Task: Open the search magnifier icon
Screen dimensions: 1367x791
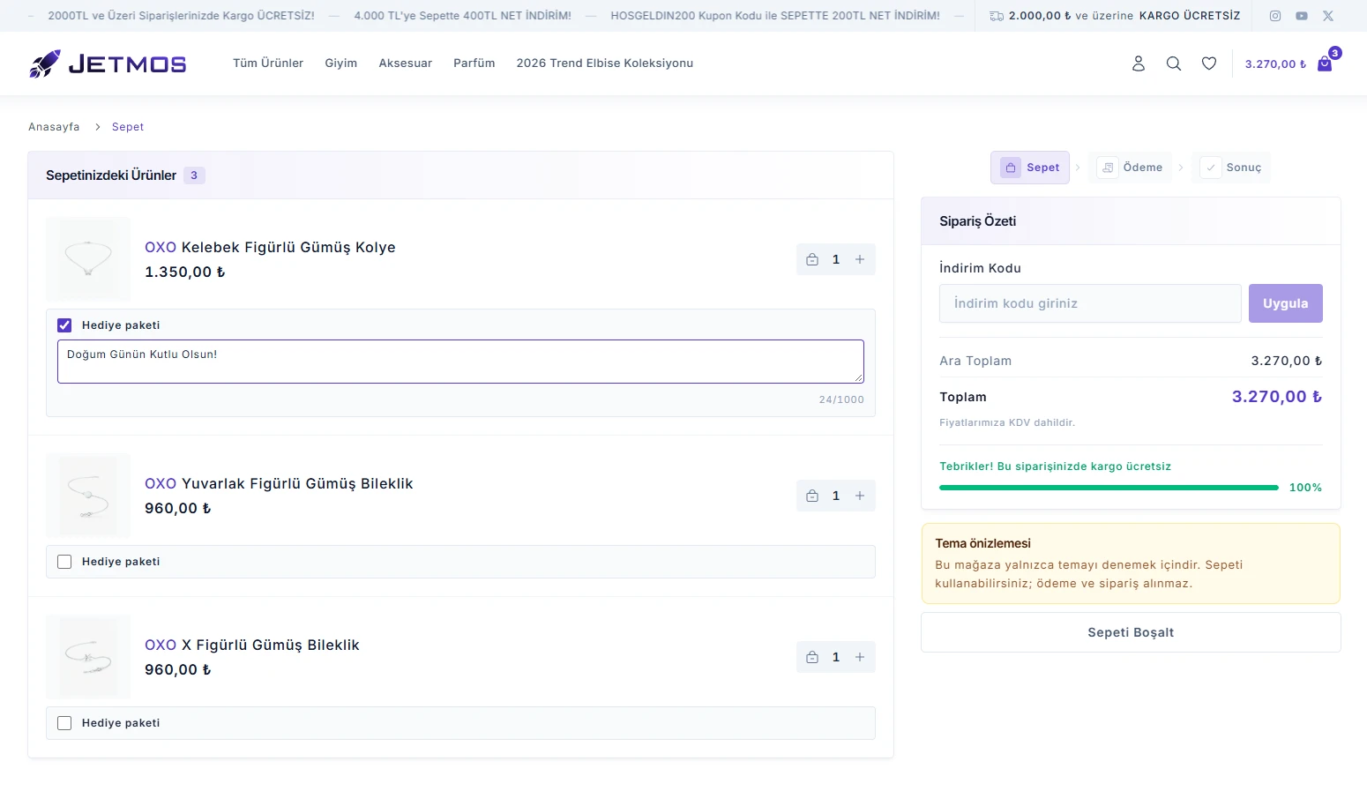Action: coord(1174,63)
